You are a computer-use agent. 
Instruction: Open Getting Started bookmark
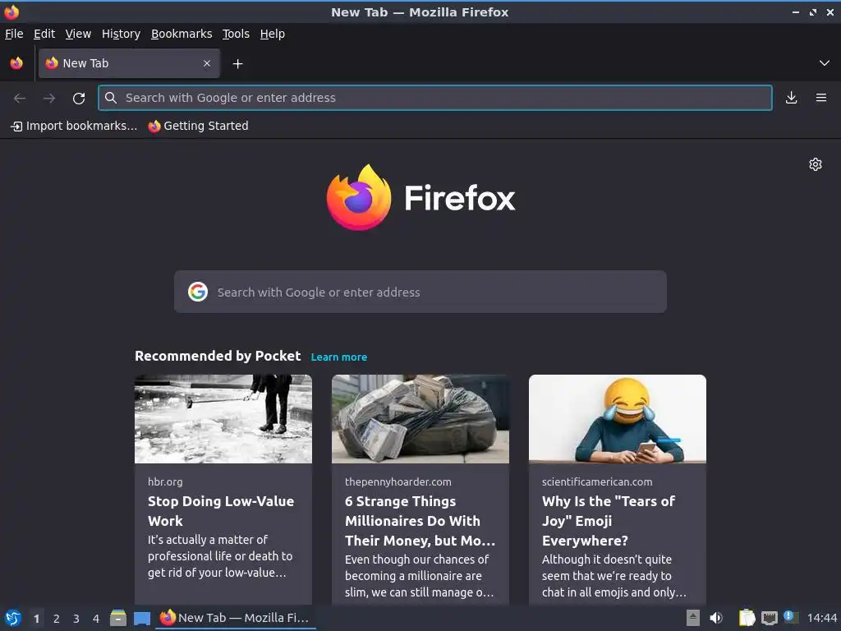(x=199, y=126)
